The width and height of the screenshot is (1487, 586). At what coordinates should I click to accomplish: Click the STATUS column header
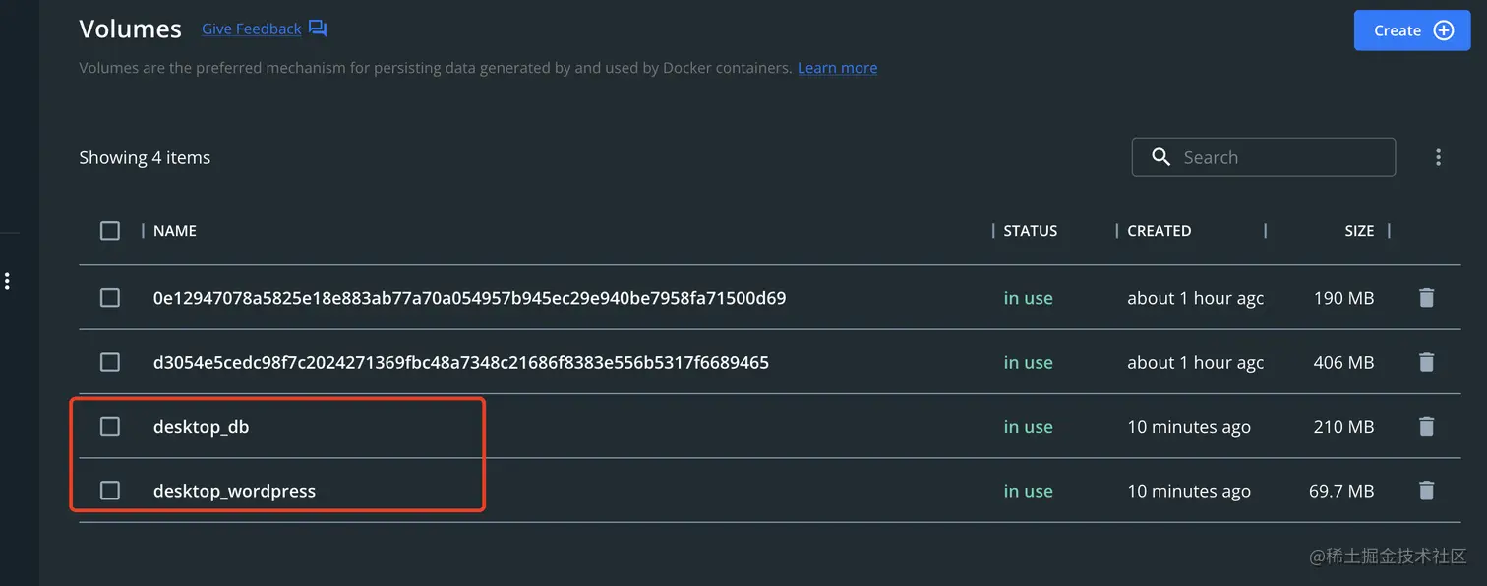point(1030,231)
